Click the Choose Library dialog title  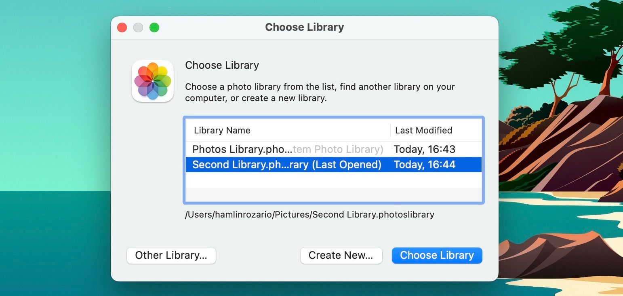pos(304,27)
